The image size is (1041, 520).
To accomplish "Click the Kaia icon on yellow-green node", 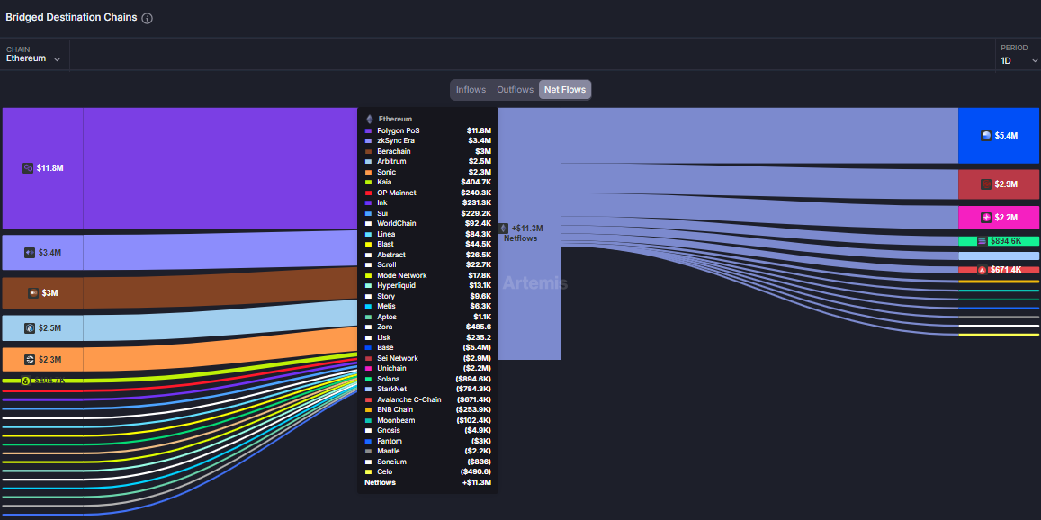I will (x=26, y=381).
